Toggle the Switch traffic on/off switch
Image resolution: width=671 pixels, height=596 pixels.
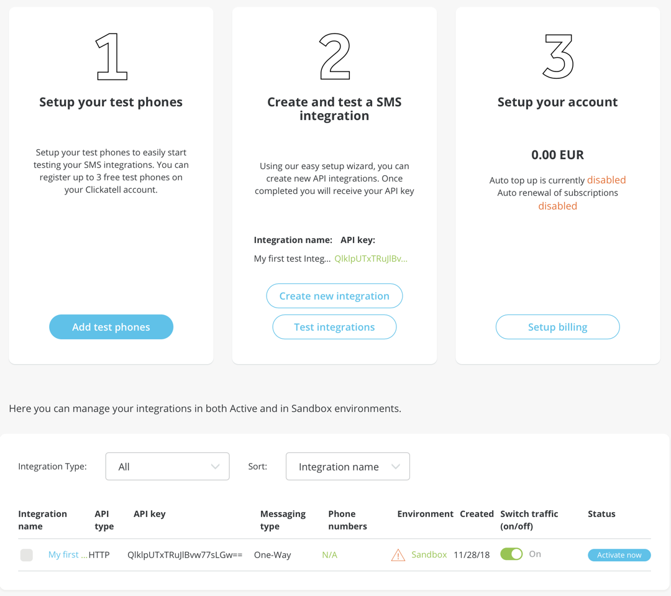pos(511,554)
